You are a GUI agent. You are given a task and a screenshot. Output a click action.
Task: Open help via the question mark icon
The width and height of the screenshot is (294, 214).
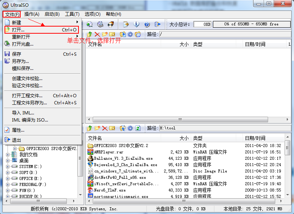click(147, 24)
